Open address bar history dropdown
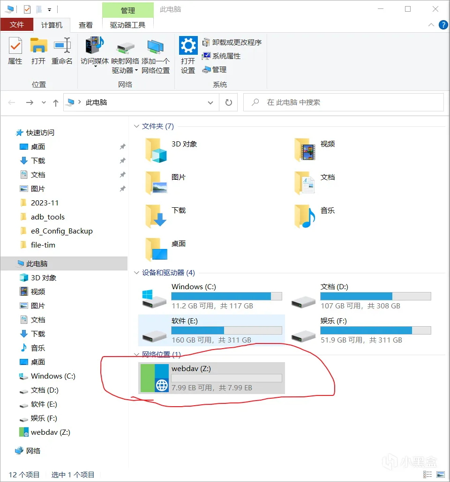450x482 pixels. (210, 102)
